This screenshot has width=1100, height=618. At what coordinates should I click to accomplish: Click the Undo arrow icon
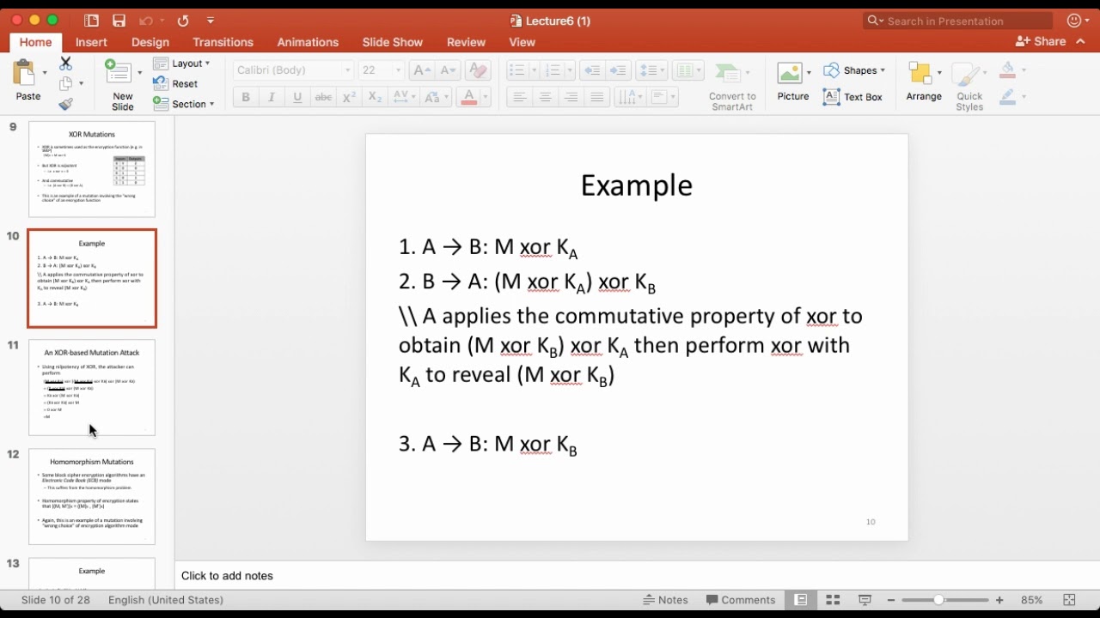coord(145,21)
